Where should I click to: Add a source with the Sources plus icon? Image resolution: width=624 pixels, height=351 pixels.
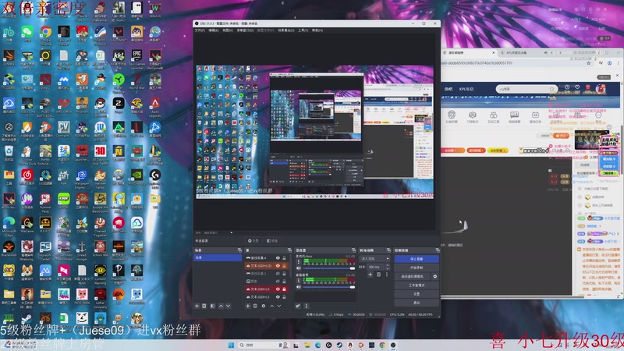click(x=247, y=306)
